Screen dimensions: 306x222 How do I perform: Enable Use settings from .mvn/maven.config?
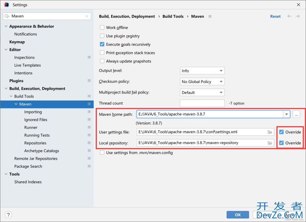(x=102, y=153)
